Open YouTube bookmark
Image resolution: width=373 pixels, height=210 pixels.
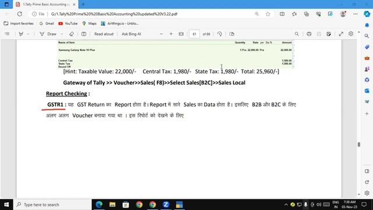(x=68, y=23)
